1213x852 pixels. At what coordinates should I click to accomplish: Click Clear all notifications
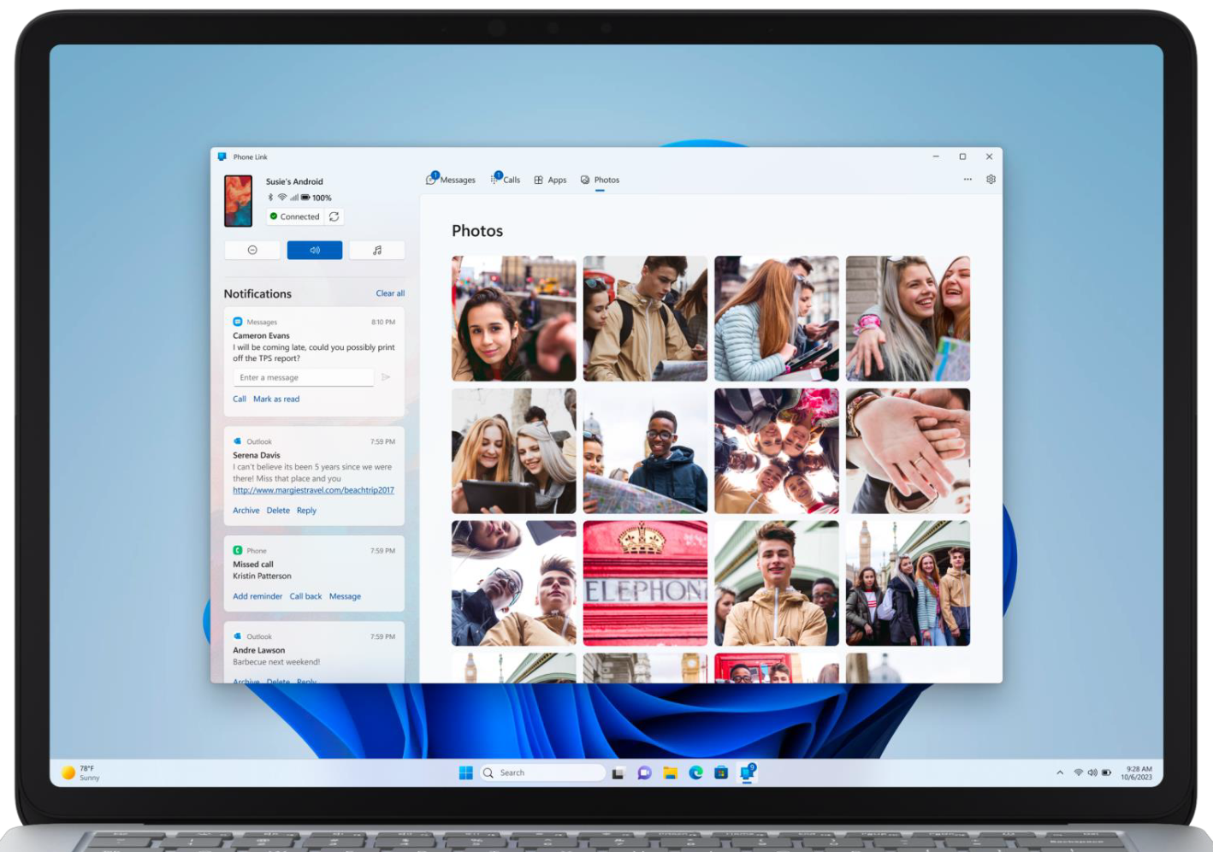(x=390, y=293)
